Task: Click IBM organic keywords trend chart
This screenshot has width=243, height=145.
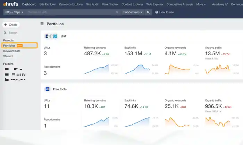Action: coord(177,69)
